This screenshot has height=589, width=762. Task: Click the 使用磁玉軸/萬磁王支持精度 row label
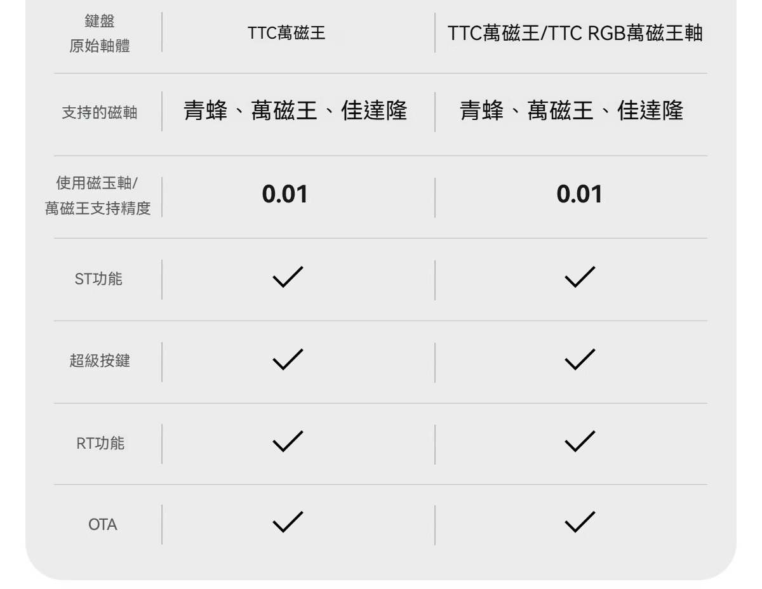(x=98, y=196)
